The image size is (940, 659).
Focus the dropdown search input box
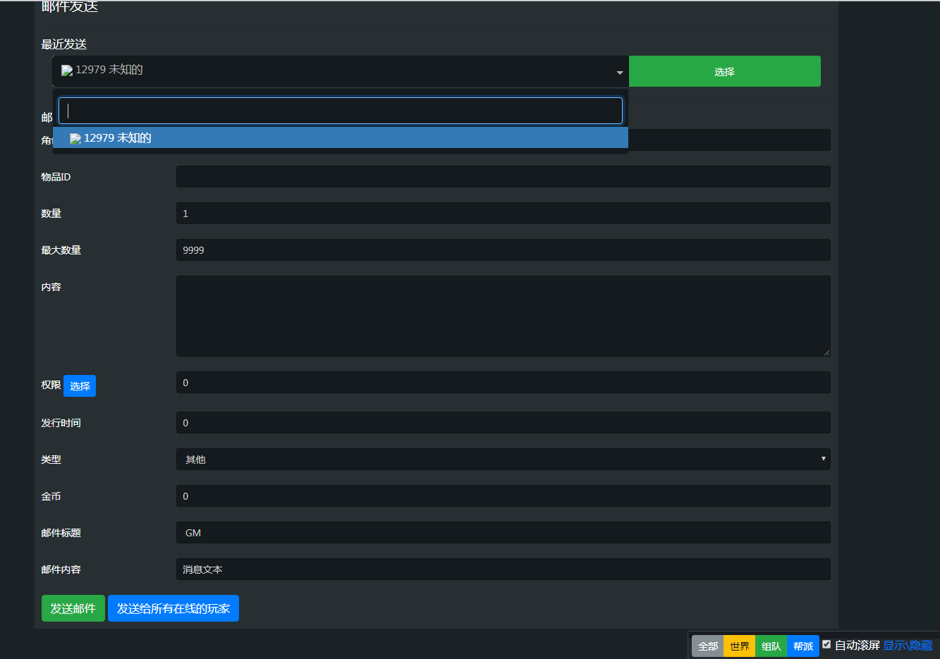point(341,111)
